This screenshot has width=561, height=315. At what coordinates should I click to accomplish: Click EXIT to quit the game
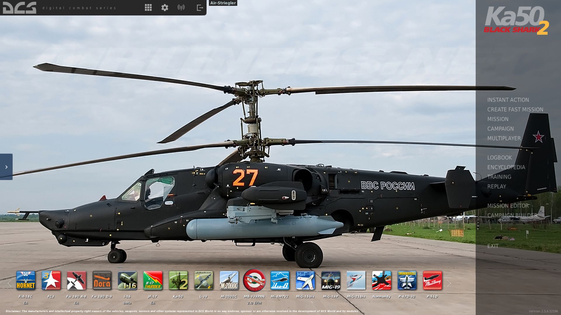493,246
